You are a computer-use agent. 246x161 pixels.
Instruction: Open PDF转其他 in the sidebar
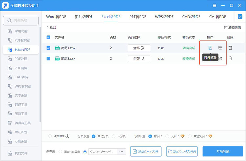tap(21, 40)
